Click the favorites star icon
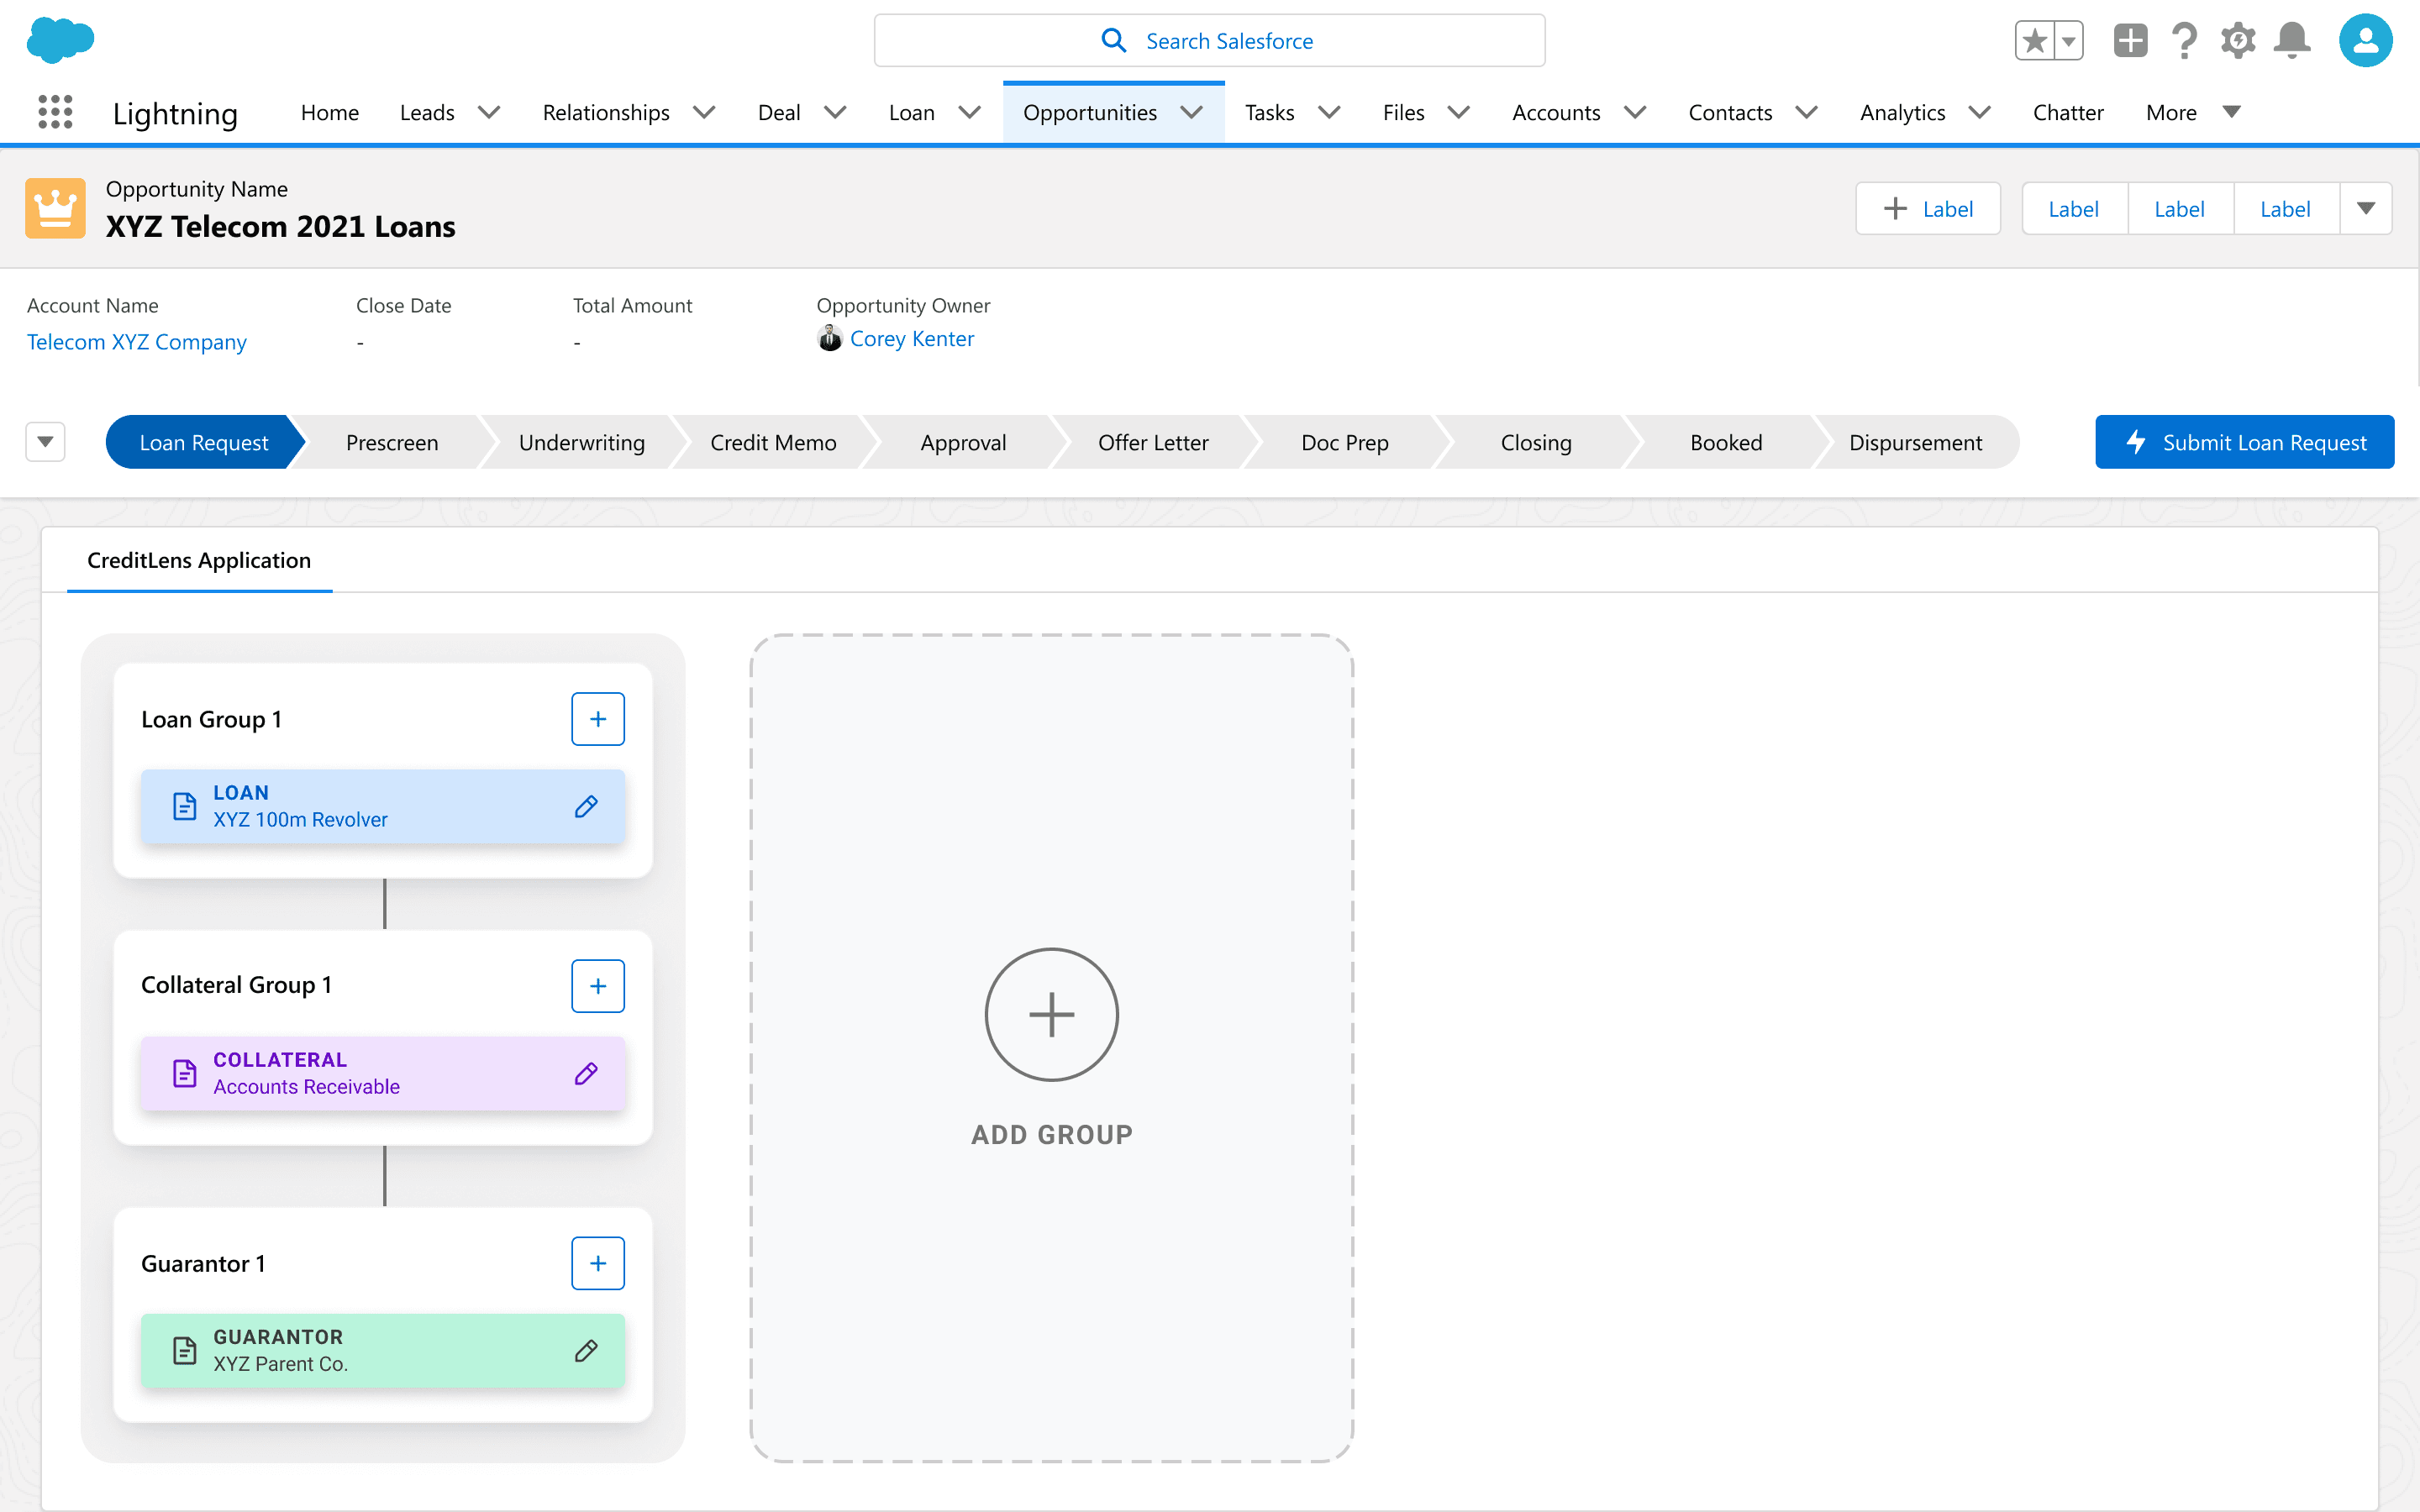The image size is (2420, 1512). click(x=2034, y=41)
